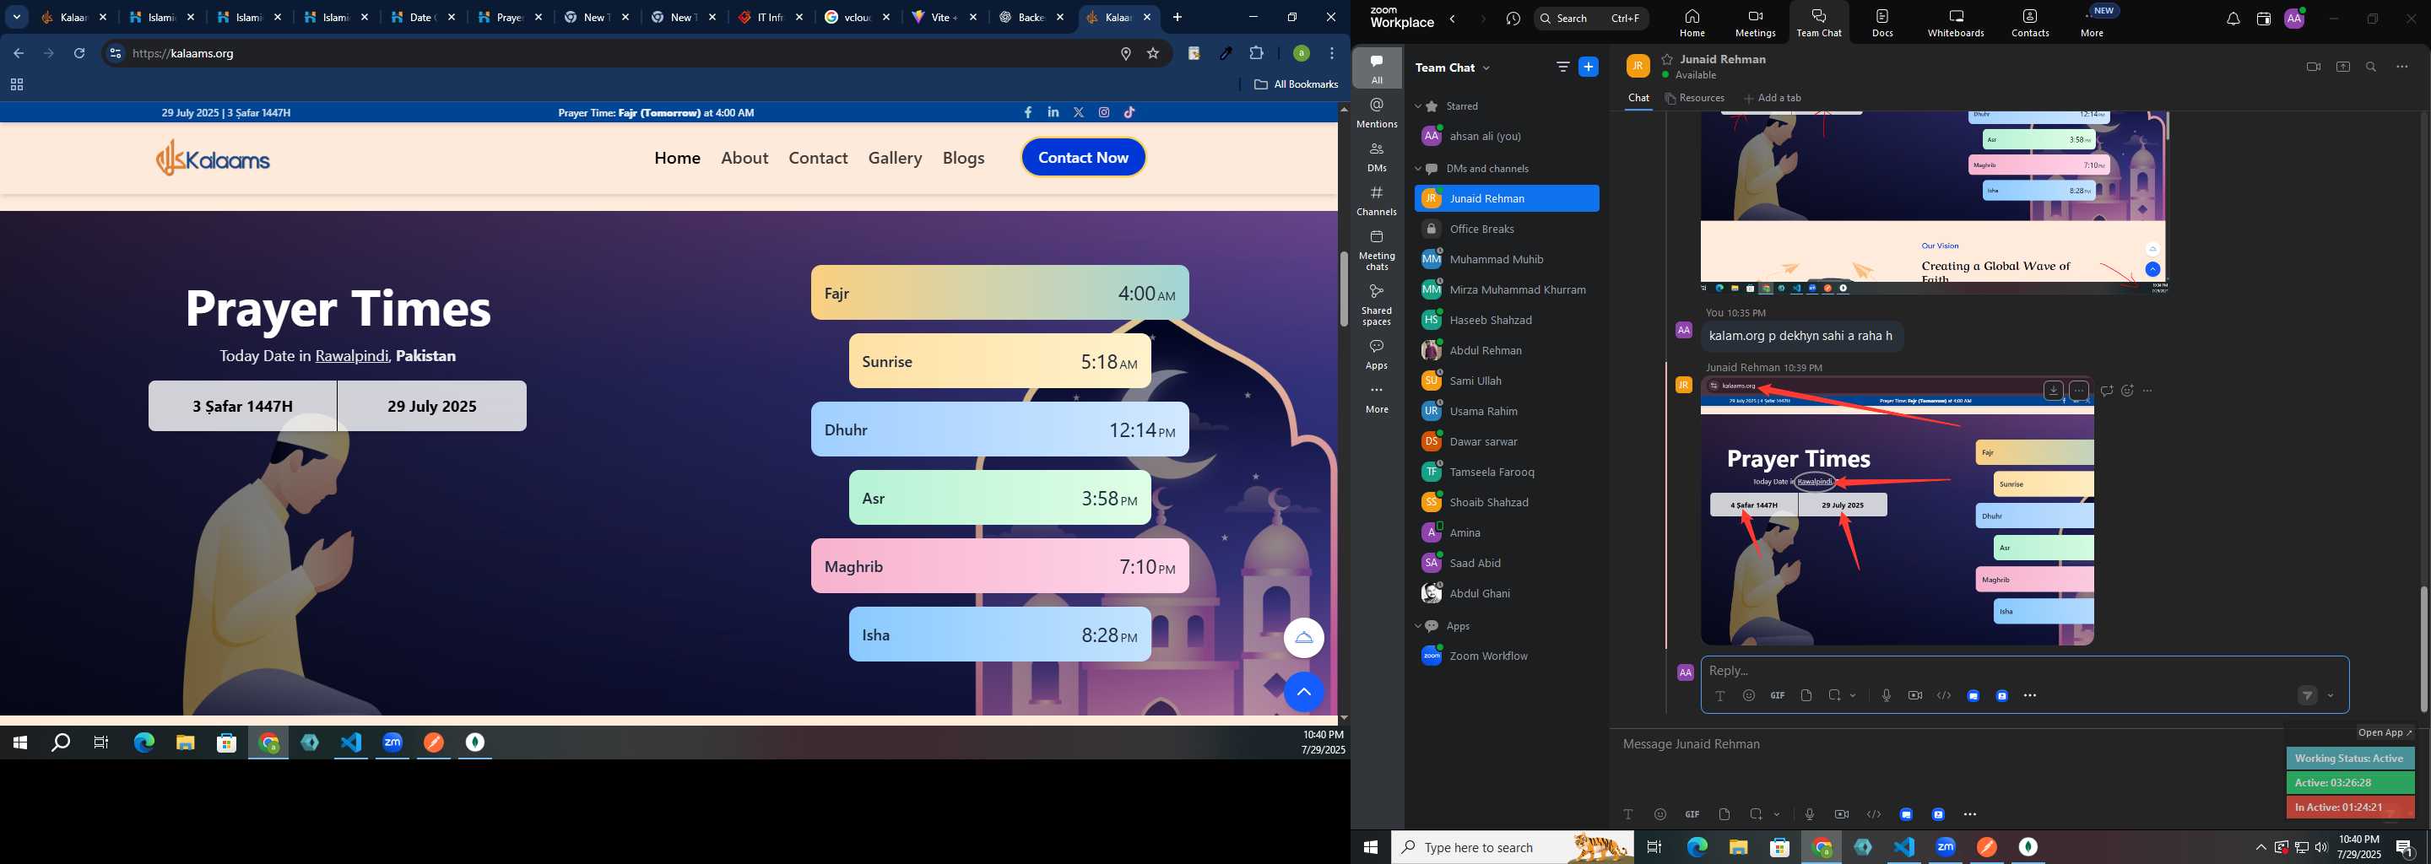
Task: Click the filter chats icon beside Team Chat
Action: click(x=1562, y=67)
